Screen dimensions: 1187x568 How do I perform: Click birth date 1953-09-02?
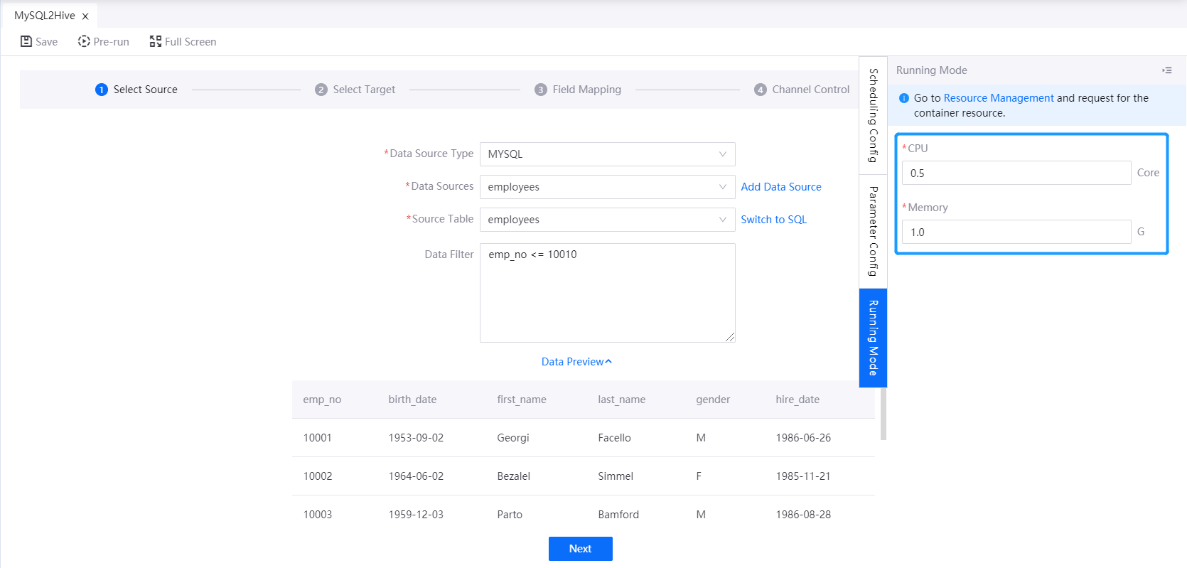(416, 438)
